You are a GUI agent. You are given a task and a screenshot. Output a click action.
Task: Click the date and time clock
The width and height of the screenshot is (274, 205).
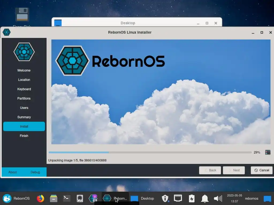(234, 198)
